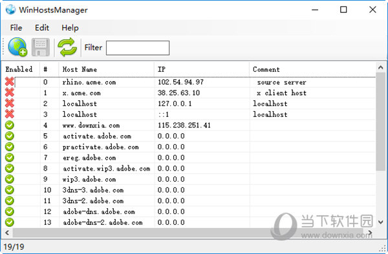The height and width of the screenshot is (254, 388).
Task: Select IP 115.238.251.41
Action: pos(184,125)
